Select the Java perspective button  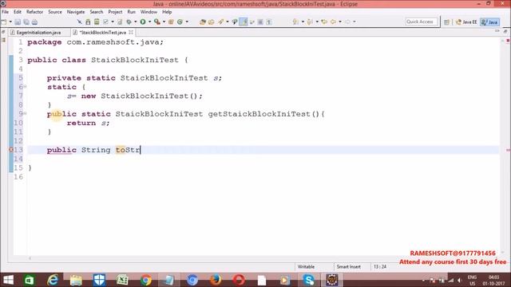pos(490,22)
